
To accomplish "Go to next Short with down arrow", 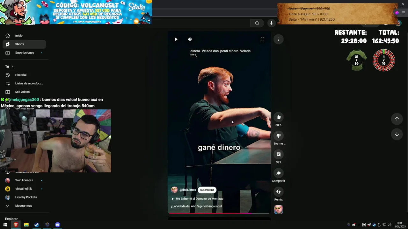I will (397, 134).
